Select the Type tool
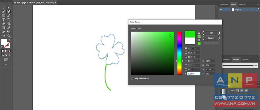260x110 pixels. point(4,20)
